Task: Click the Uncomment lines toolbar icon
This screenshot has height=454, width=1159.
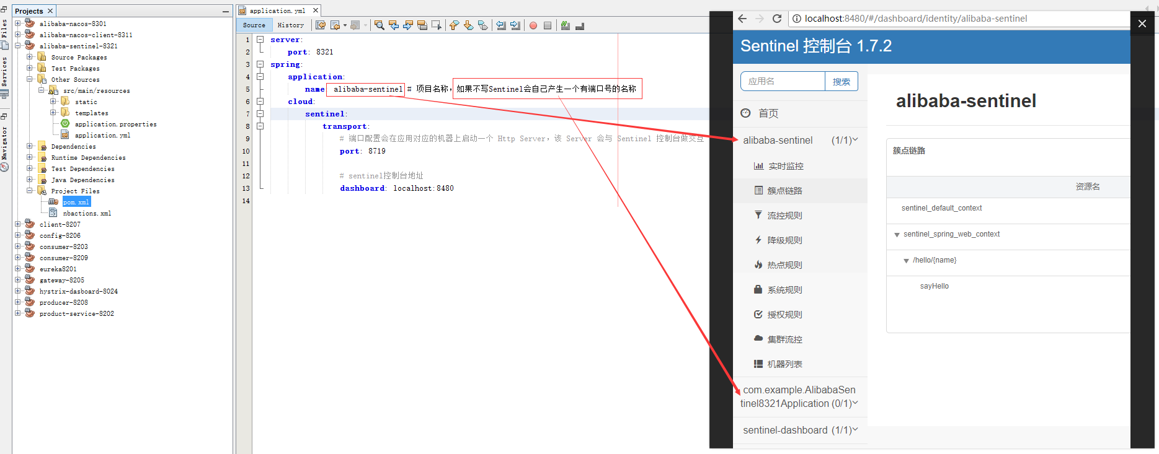Action: [580, 25]
